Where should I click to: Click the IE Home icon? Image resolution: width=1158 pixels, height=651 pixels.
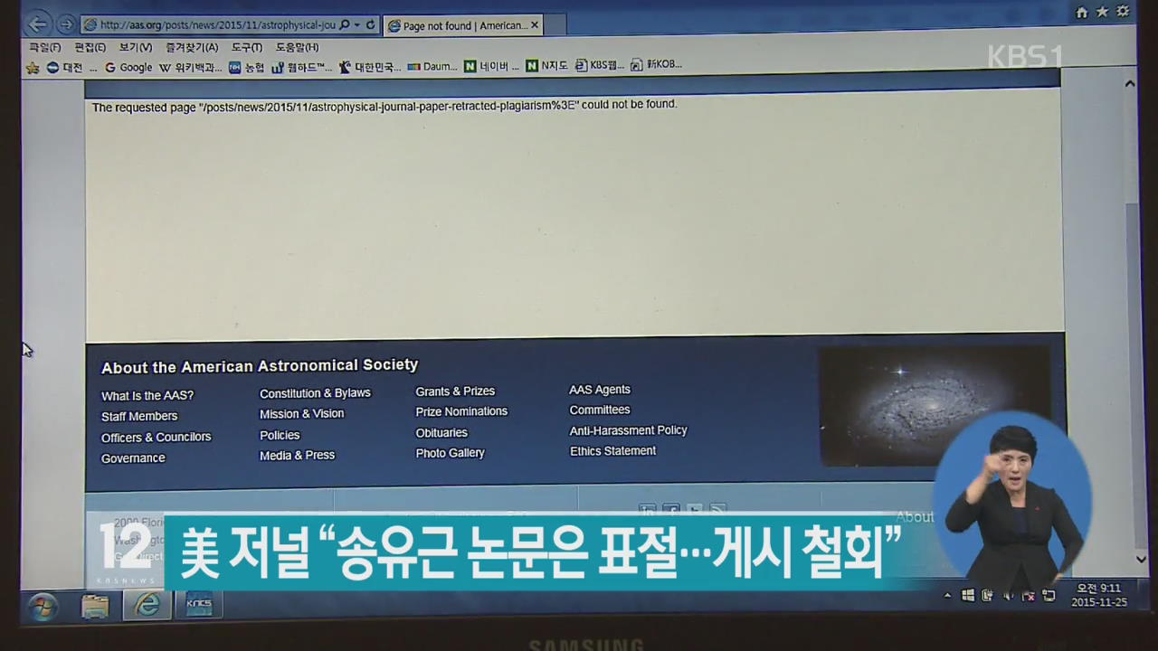(x=1082, y=12)
